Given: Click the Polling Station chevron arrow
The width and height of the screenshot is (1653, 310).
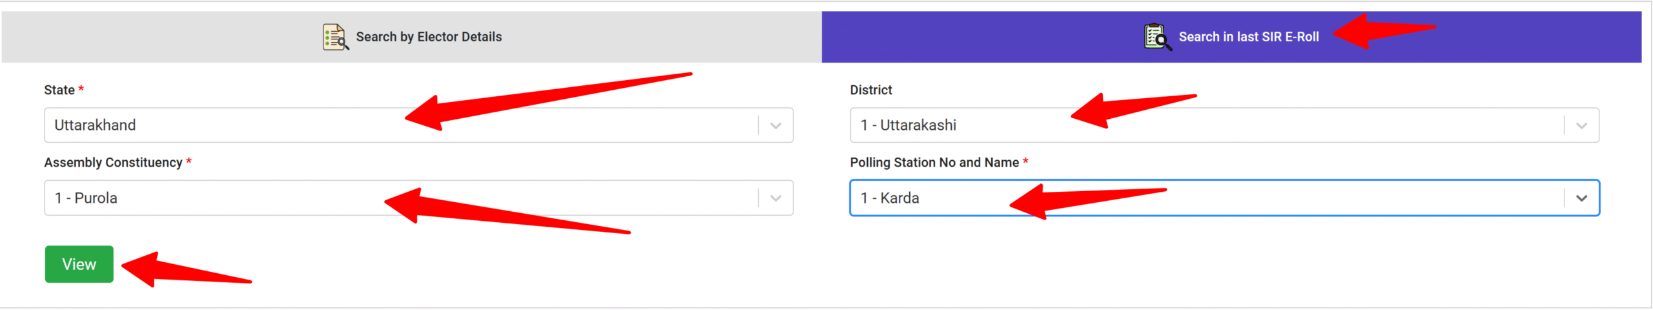Looking at the screenshot, I should 1581,198.
